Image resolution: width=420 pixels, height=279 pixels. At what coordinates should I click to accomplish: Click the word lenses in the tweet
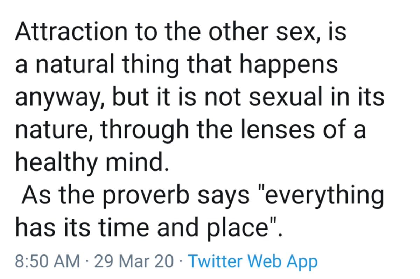(273, 130)
